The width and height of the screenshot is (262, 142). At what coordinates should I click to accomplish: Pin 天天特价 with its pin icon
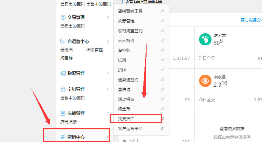[x=163, y=40]
